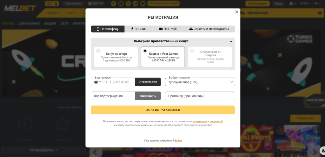Image resolution: width=325 pixels, height=157 pixels.
Task: Click the 'ЗАРЕГИСТРИРОВАТЬСЯ' button
Action: pos(163,110)
